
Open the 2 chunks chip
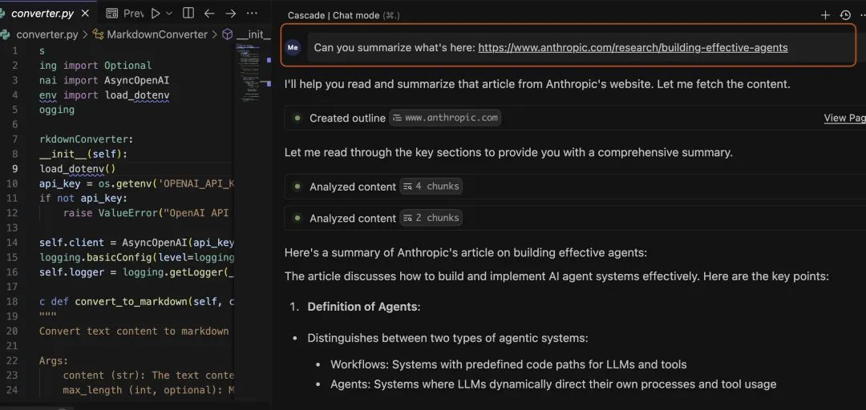[x=431, y=218]
